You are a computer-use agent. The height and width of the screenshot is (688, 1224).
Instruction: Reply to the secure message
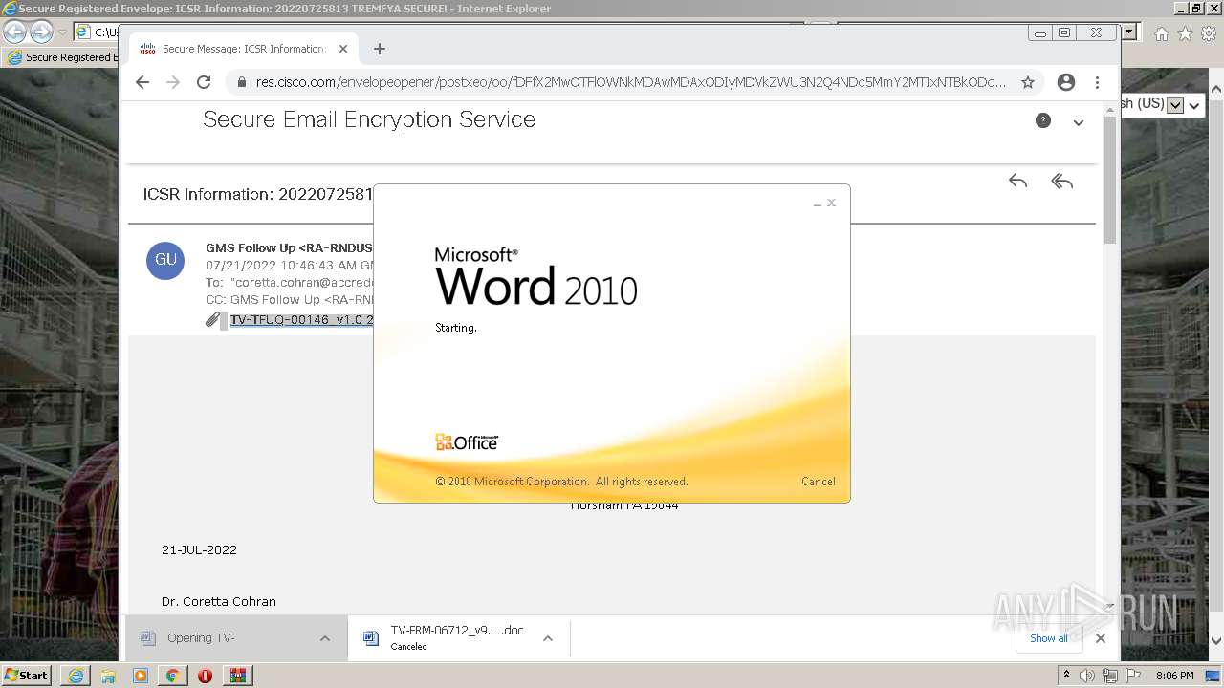pos(1017,181)
